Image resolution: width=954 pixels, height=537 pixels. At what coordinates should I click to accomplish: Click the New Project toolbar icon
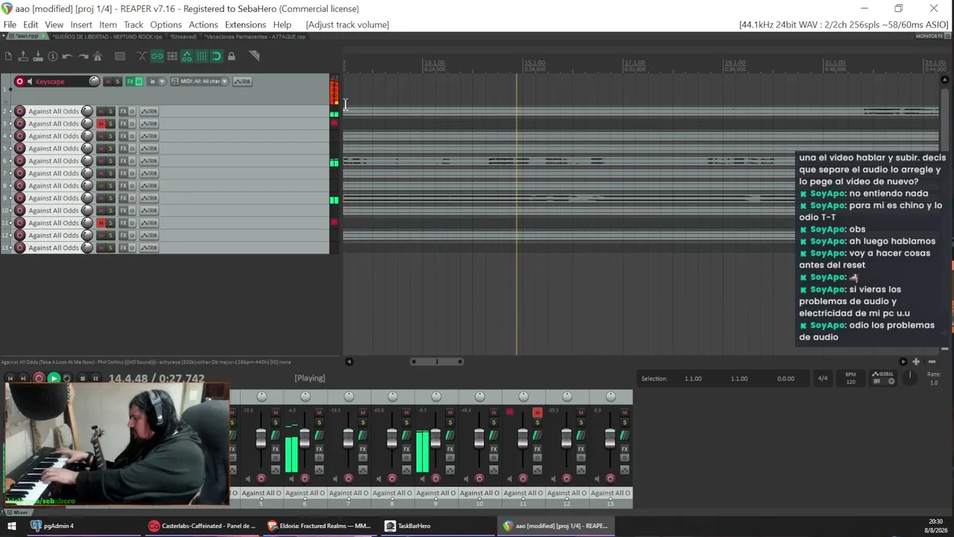point(8,57)
